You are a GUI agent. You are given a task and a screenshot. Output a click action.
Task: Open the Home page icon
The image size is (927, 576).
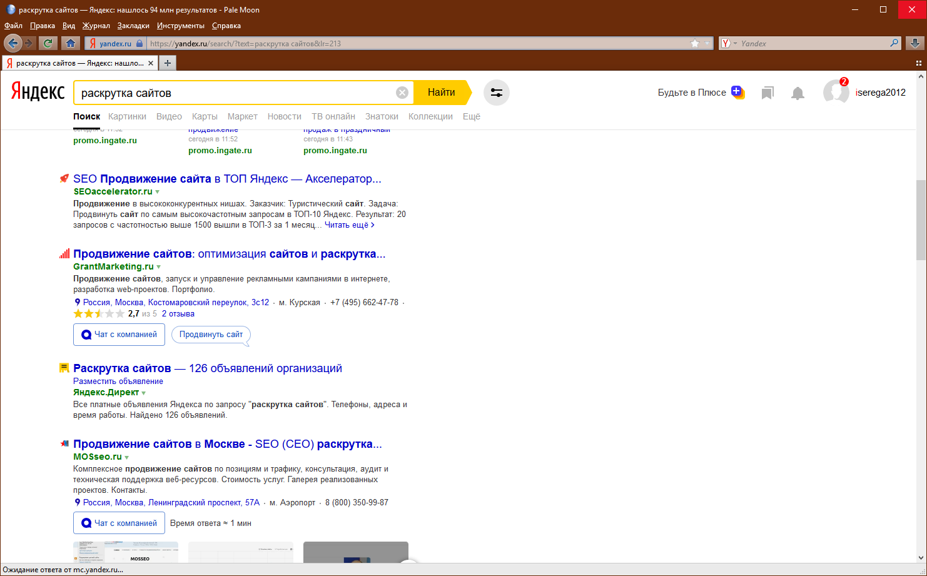[x=71, y=43]
